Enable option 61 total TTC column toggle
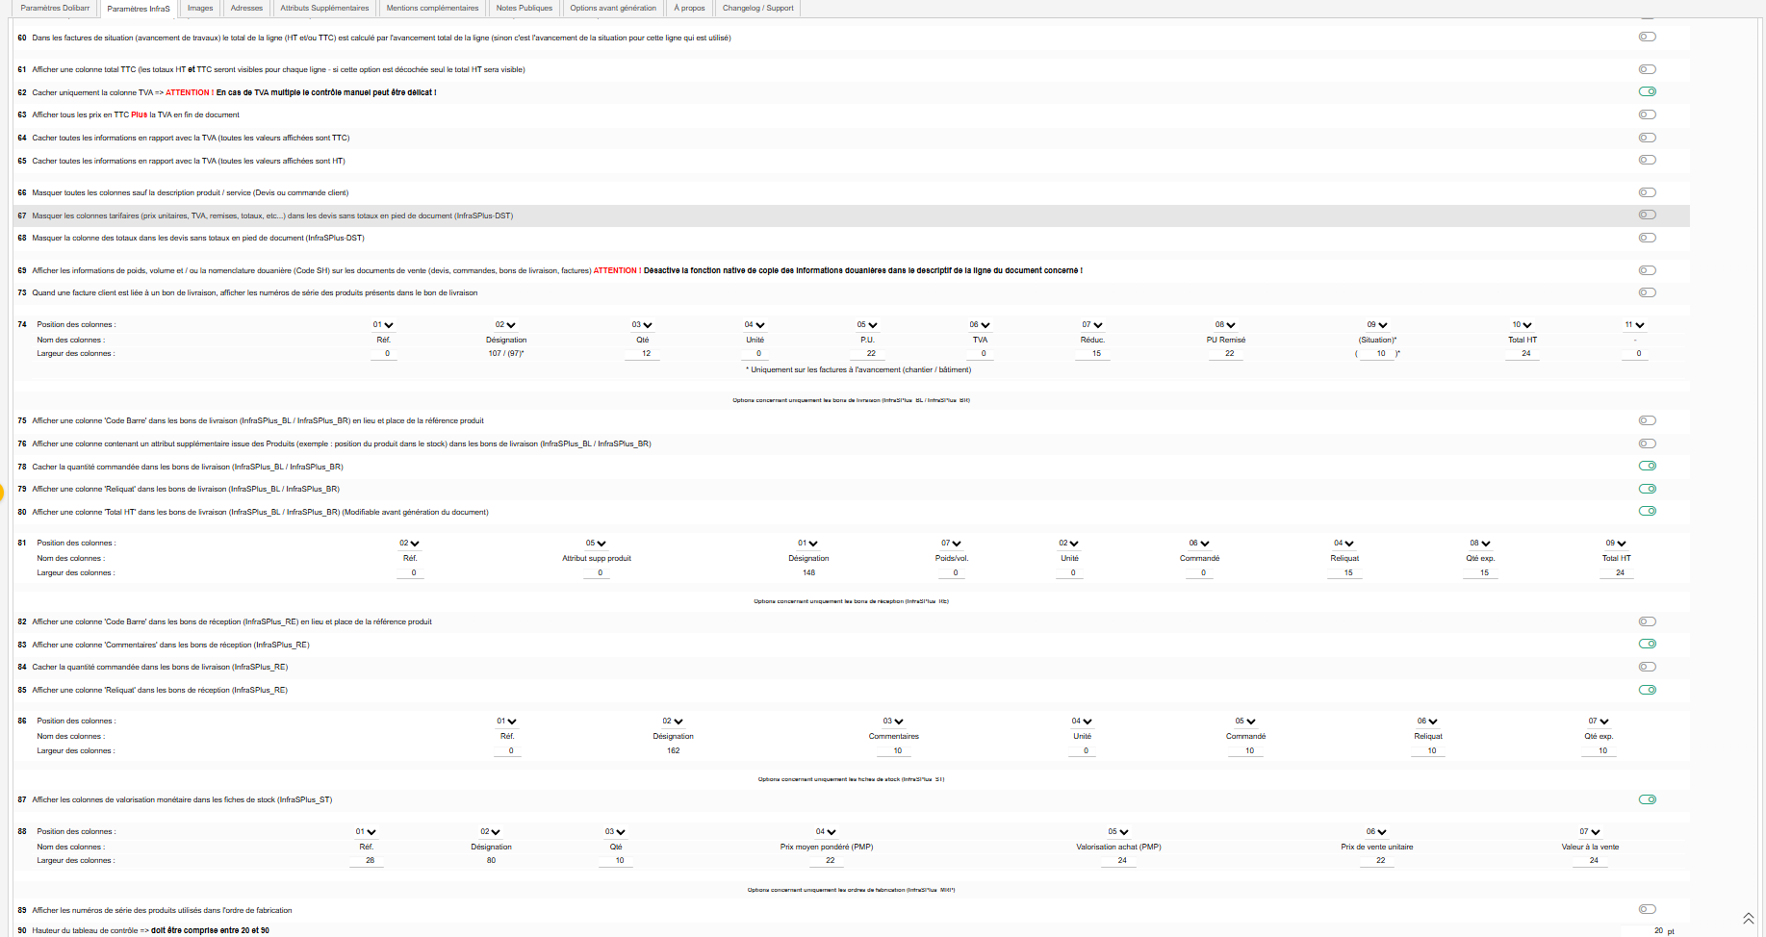This screenshot has height=937, width=1766. (1648, 69)
